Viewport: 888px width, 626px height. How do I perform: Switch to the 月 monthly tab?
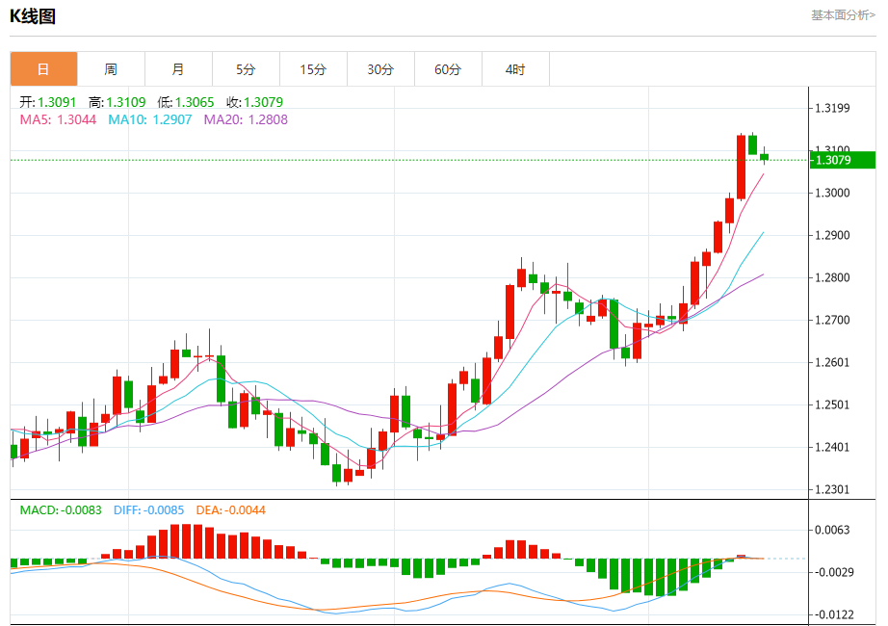[x=178, y=69]
